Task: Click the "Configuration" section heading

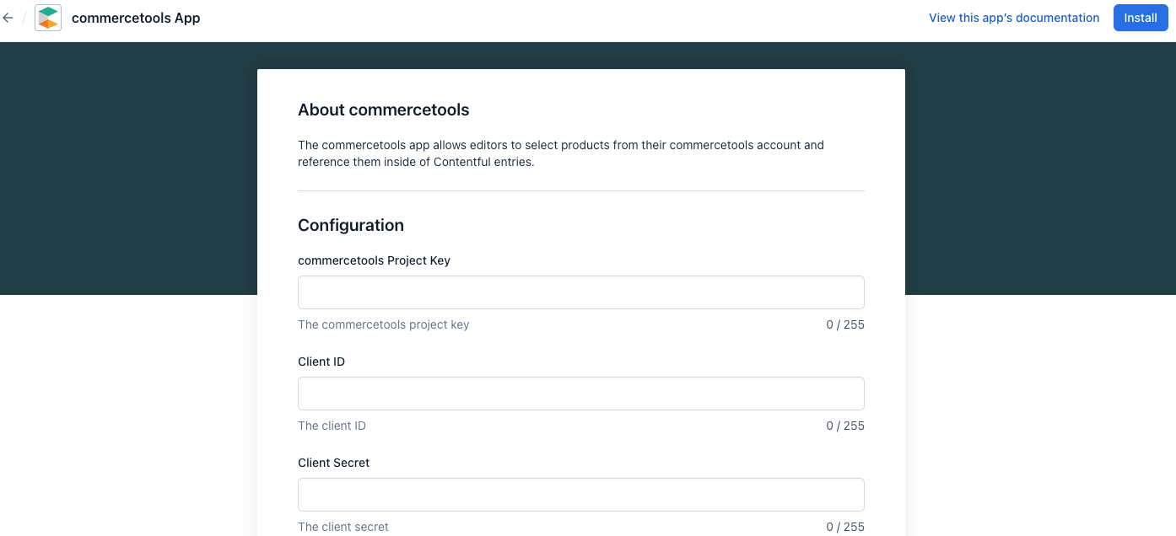Action: (351, 225)
